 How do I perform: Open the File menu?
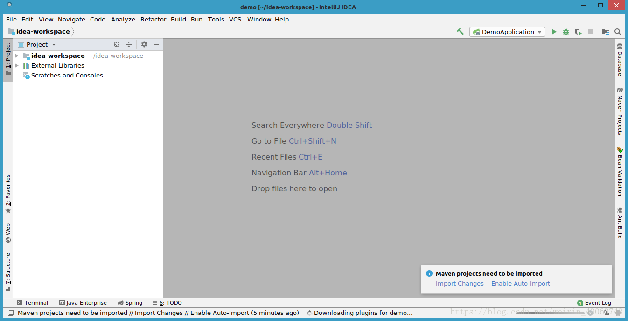click(x=11, y=19)
